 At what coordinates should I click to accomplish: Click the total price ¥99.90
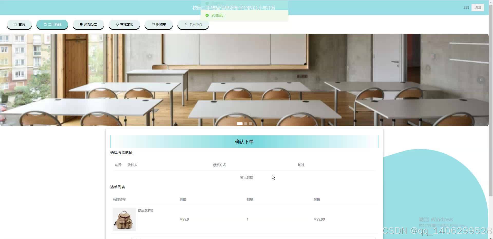click(x=319, y=219)
